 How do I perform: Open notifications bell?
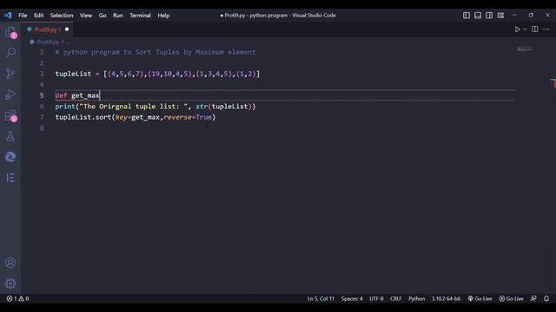pos(546,298)
